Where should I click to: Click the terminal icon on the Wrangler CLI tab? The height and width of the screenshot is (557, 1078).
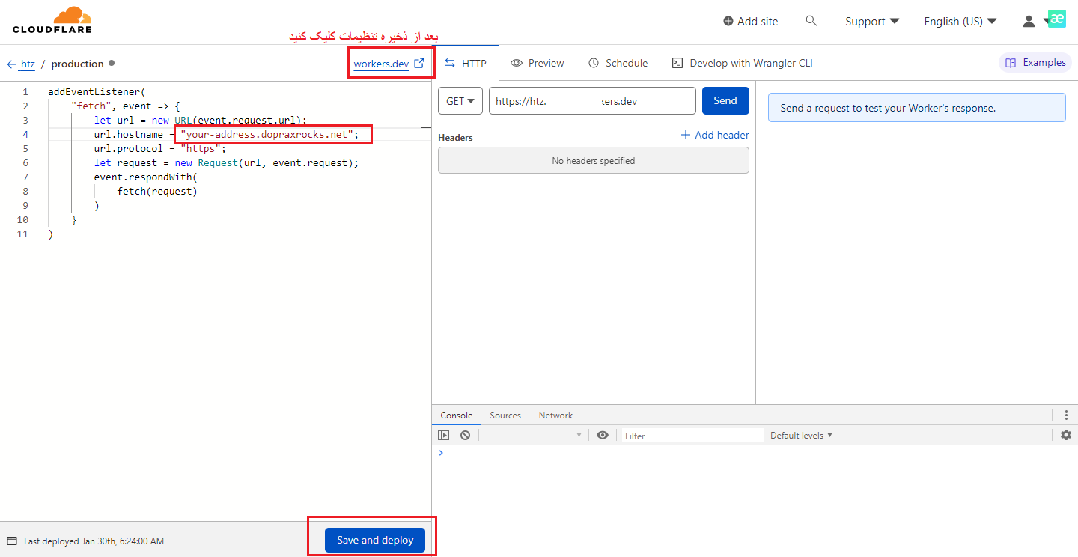click(x=677, y=64)
